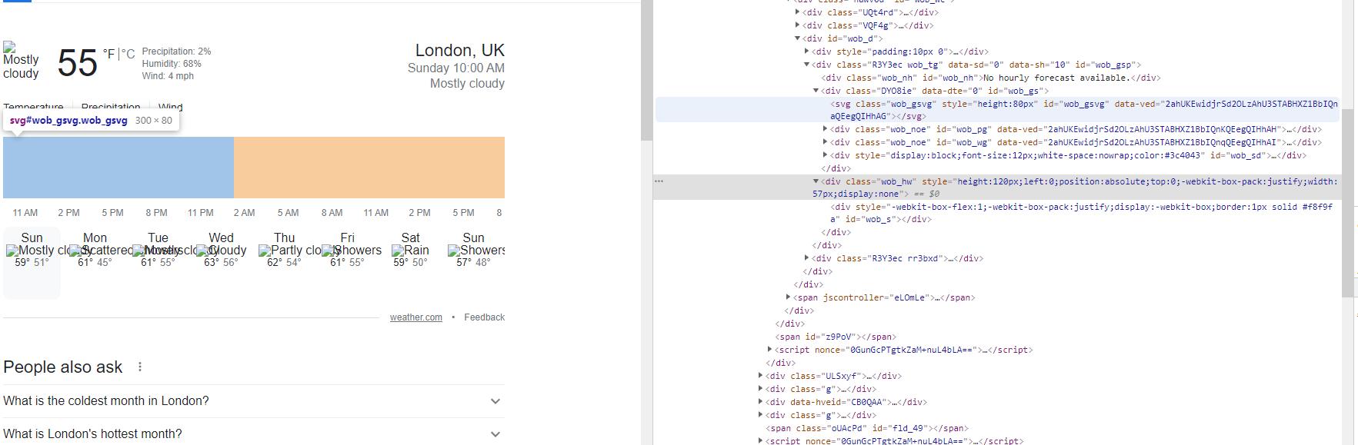Switch temperature unit to °C
The image size is (1358, 445).
[128, 54]
